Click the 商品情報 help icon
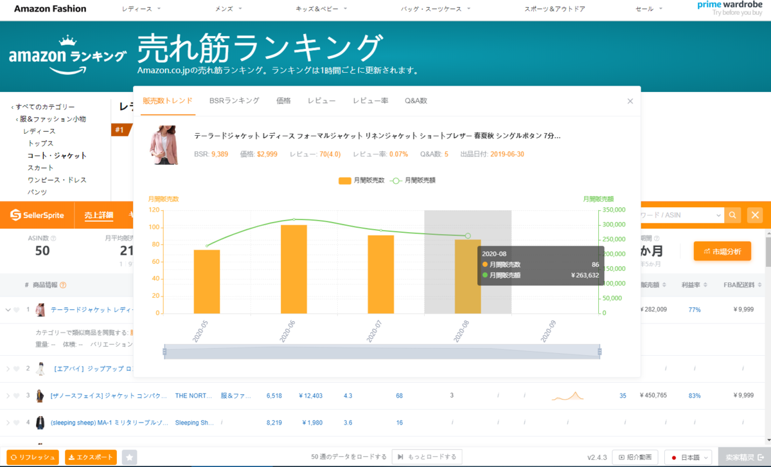Viewport: 771px width, 467px height. 63,285
